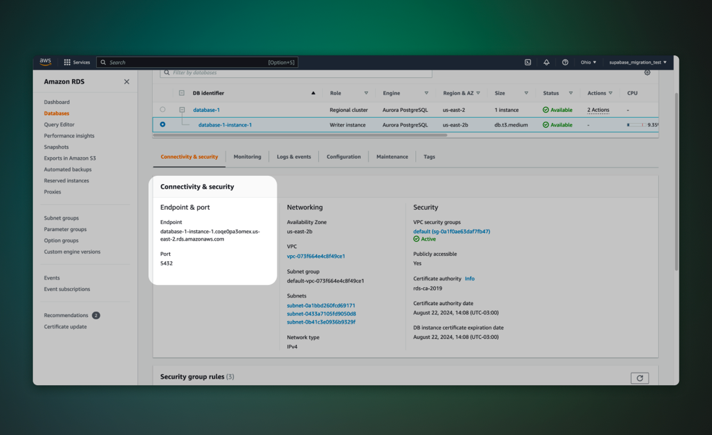Click the CloudShell terminal icon

point(528,62)
